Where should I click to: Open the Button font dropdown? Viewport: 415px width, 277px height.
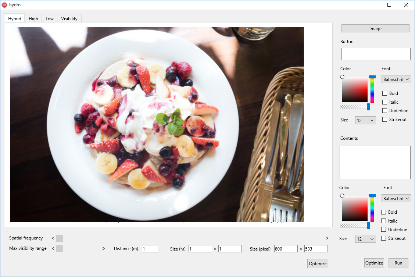[396, 79]
